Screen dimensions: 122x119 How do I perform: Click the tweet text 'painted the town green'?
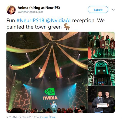click(34, 27)
